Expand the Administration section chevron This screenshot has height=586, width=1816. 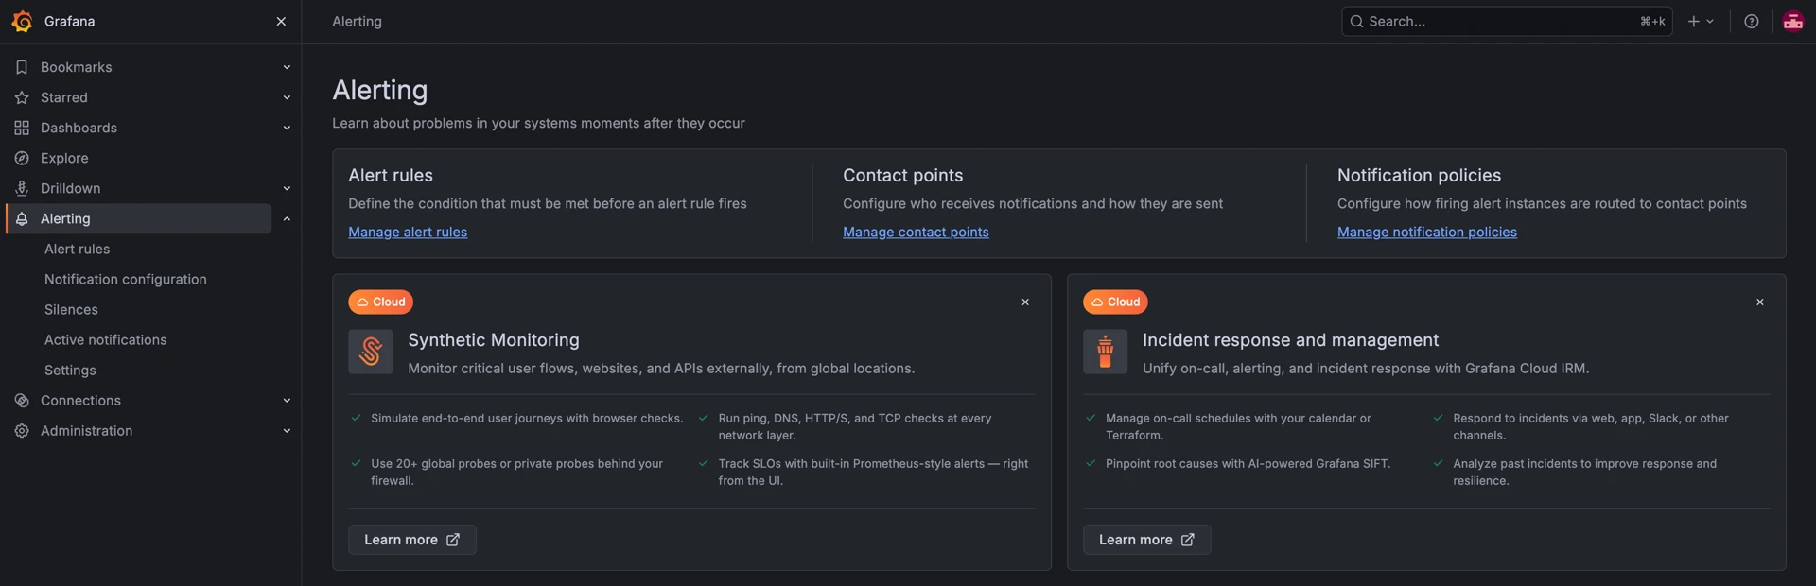click(x=287, y=430)
